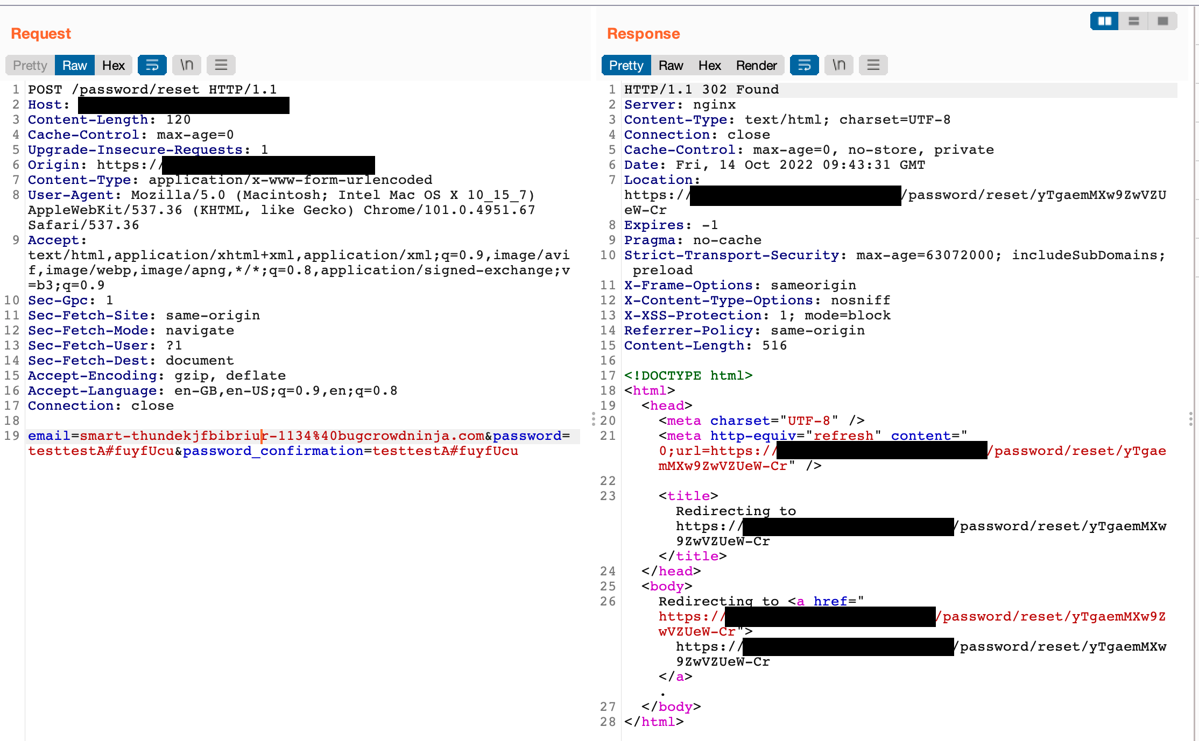1199x741 pixels.
Task: Click the 'Server: nginx' response header
Action: pos(680,104)
